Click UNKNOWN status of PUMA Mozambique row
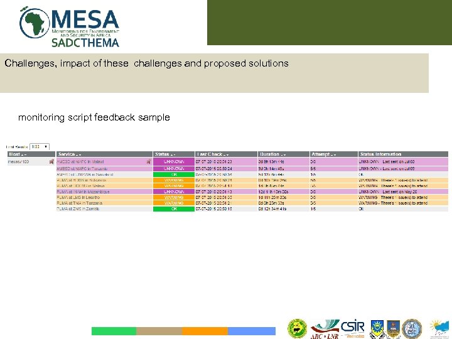Viewport: 452px width, 339px height. point(174,191)
